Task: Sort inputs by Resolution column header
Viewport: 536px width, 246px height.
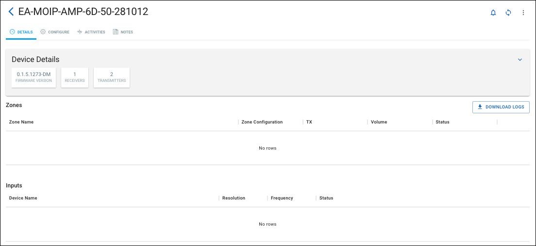Action: point(234,198)
